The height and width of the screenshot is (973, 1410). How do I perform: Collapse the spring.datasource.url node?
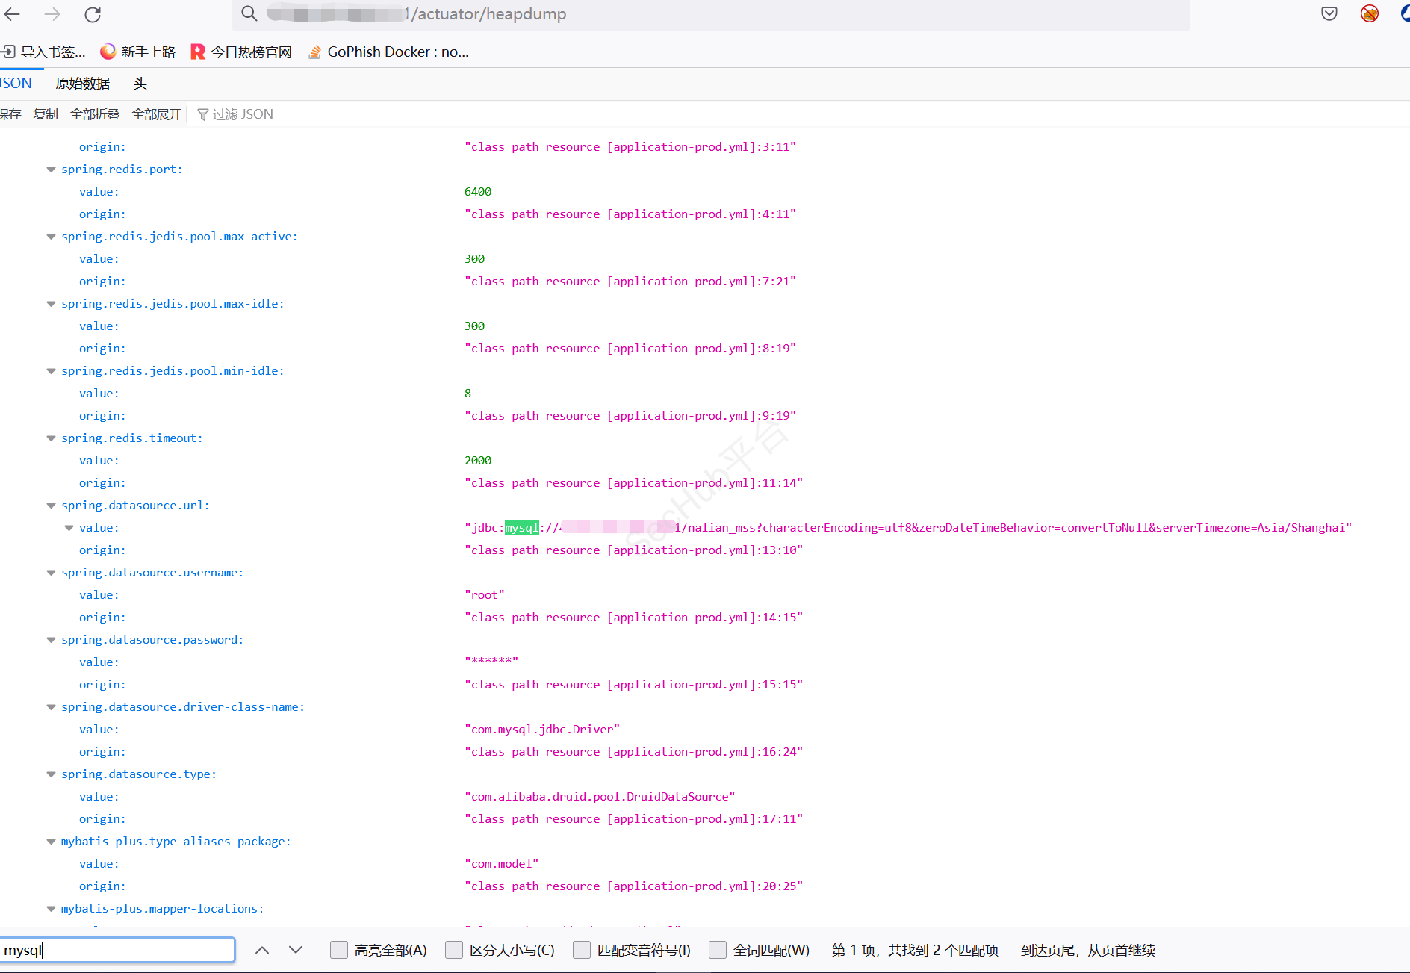click(x=52, y=506)
